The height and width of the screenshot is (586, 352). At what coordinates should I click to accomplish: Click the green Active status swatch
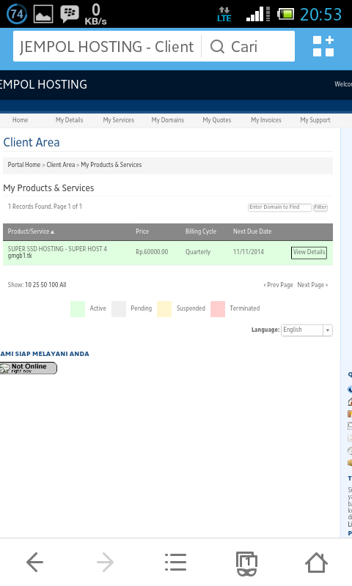point(78,308)
